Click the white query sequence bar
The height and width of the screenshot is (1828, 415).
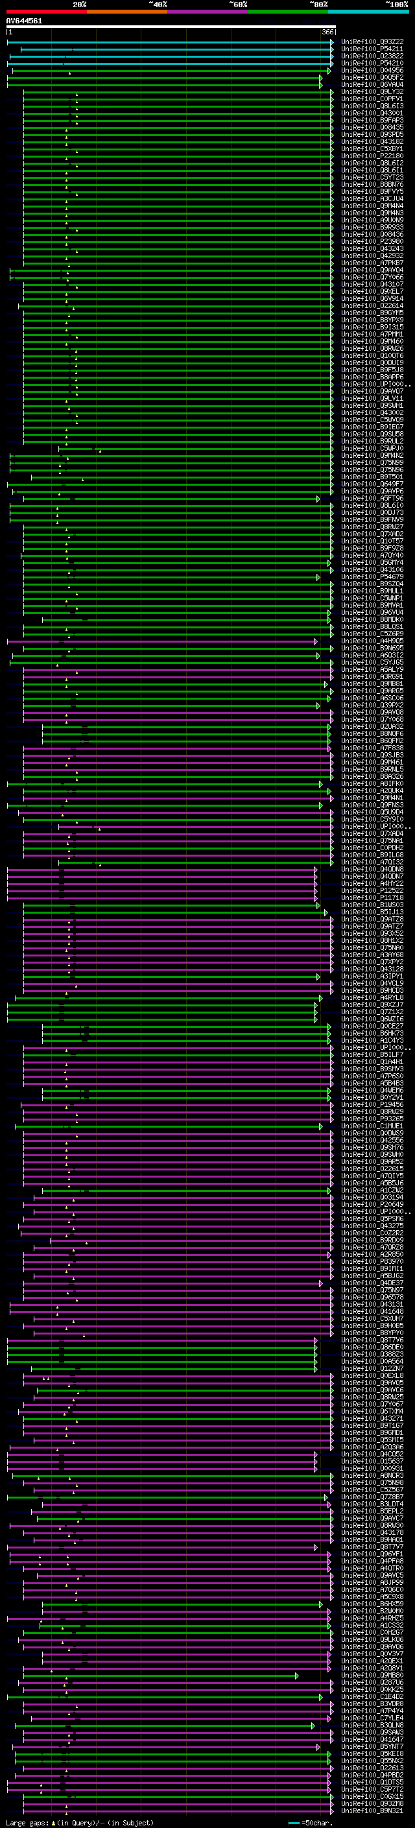171,26
